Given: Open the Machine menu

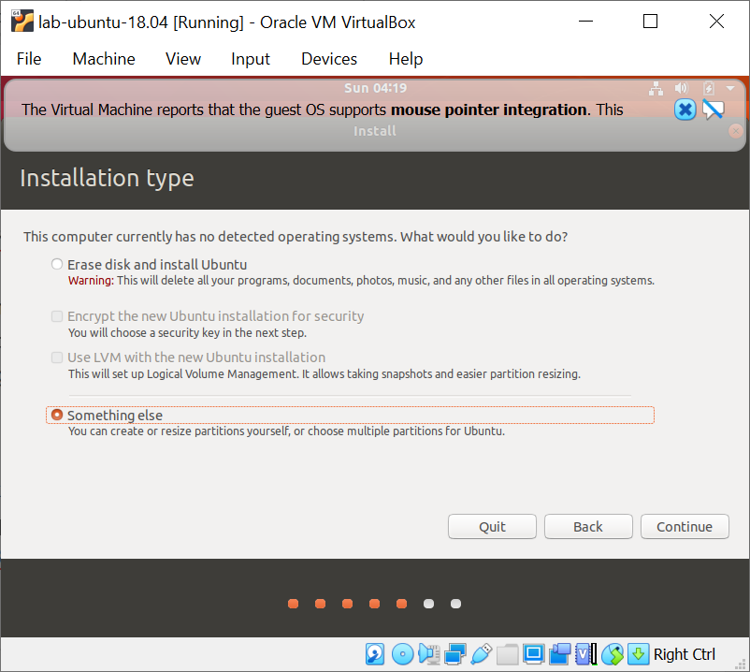Looking at the screenshot, I should point(104,59).
